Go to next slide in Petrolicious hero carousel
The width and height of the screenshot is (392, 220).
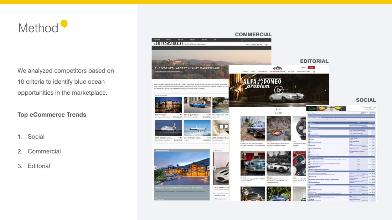point(325,90)
